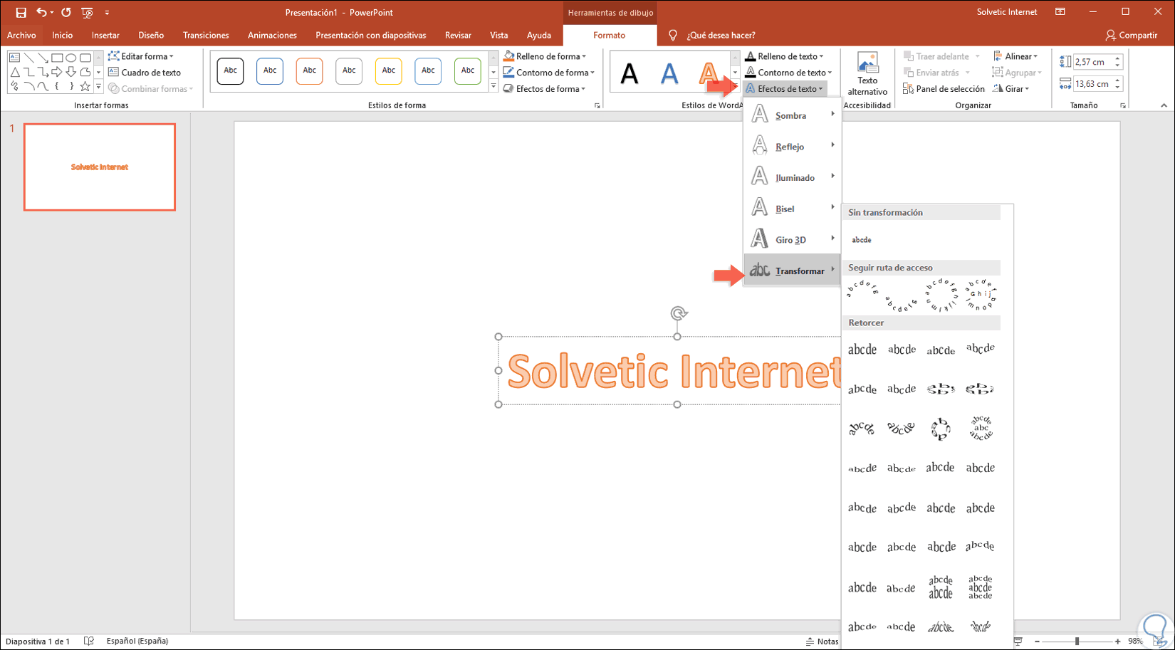Click Editar forma button
1175x650 pixels.
tap(140, 56)
